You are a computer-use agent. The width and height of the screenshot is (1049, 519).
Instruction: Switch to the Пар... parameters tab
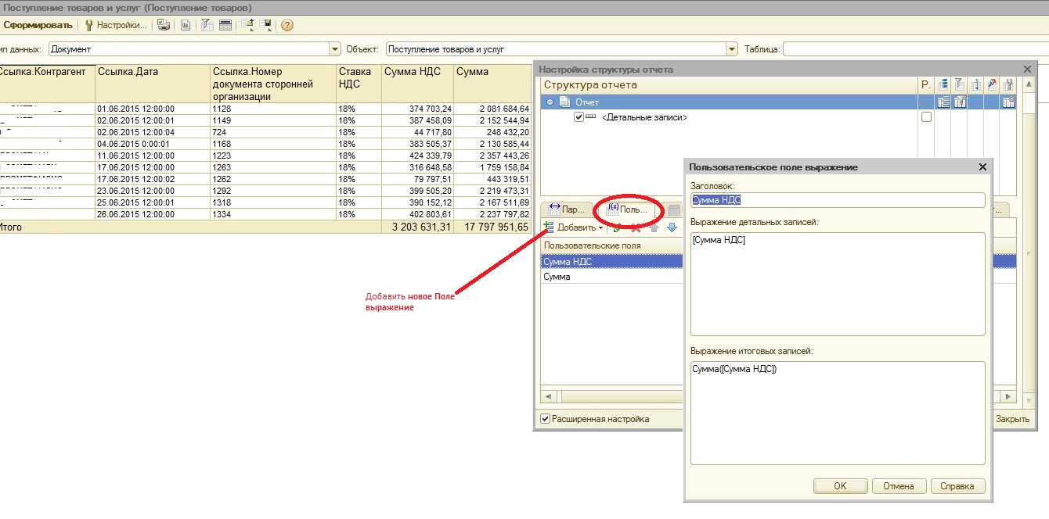pyautogui.click(x=566, y=209)
